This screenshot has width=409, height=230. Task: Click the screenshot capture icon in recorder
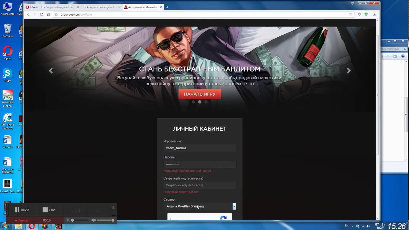tap(75, 210)
